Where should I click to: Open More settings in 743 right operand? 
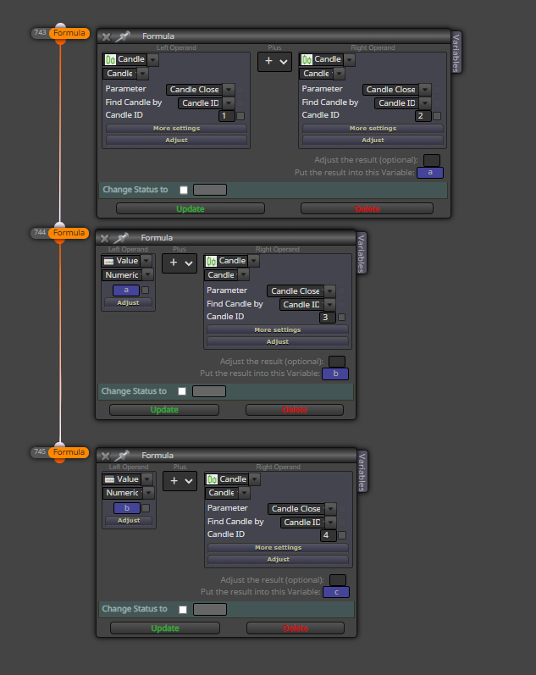(373, 128)
